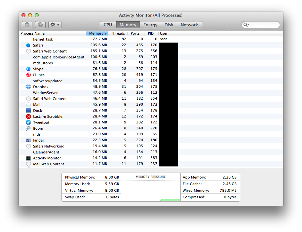The width and height of the screenshot is (302, 232).
Task: Click the Mail Web Content shield icon
Action: click(x=28, y=164)
